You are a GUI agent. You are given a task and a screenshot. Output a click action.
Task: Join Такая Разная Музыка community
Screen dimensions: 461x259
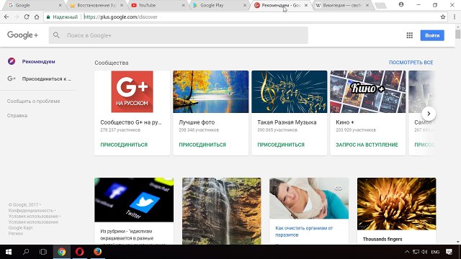281,145
